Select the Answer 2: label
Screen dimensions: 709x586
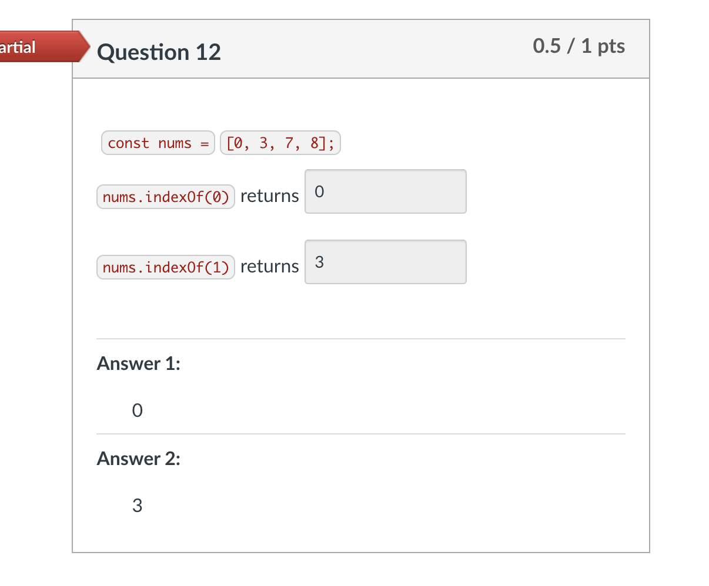click(138, 459)
